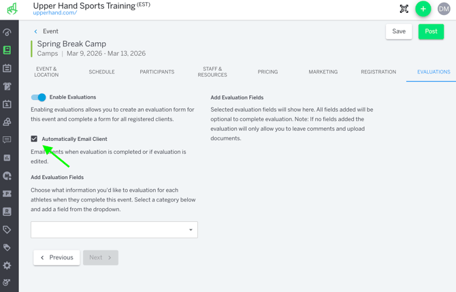Expand the evaluation fields dropdown
This screenshot has width=456, height=292.
pyautogui.click(x=114, y=230)
